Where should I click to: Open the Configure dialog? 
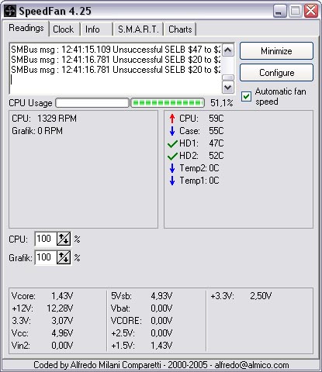click(x=276, y=73)
